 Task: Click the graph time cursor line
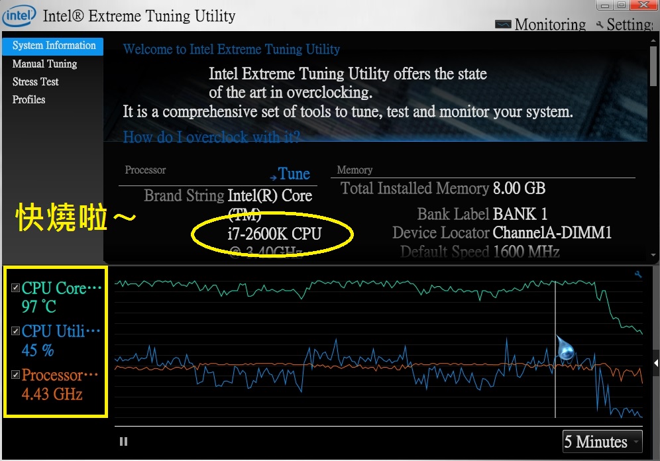555,349
